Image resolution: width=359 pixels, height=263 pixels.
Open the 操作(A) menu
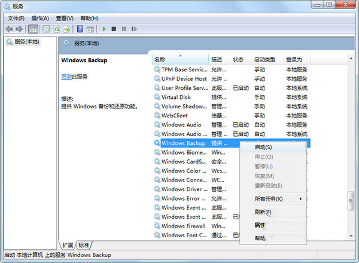41,18
